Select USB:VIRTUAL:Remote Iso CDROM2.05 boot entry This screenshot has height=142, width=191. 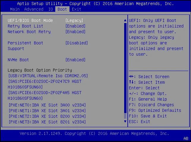pyautogui.click(x=48, y=76)
